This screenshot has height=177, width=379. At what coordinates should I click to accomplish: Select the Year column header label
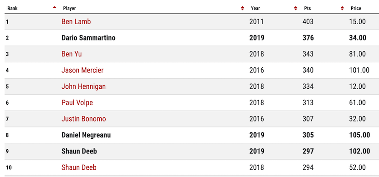[x=255, y=8]
